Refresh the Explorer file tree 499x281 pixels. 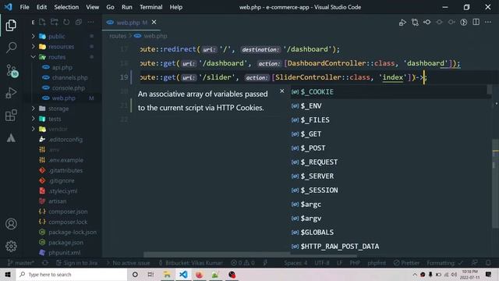pos(66,22)
